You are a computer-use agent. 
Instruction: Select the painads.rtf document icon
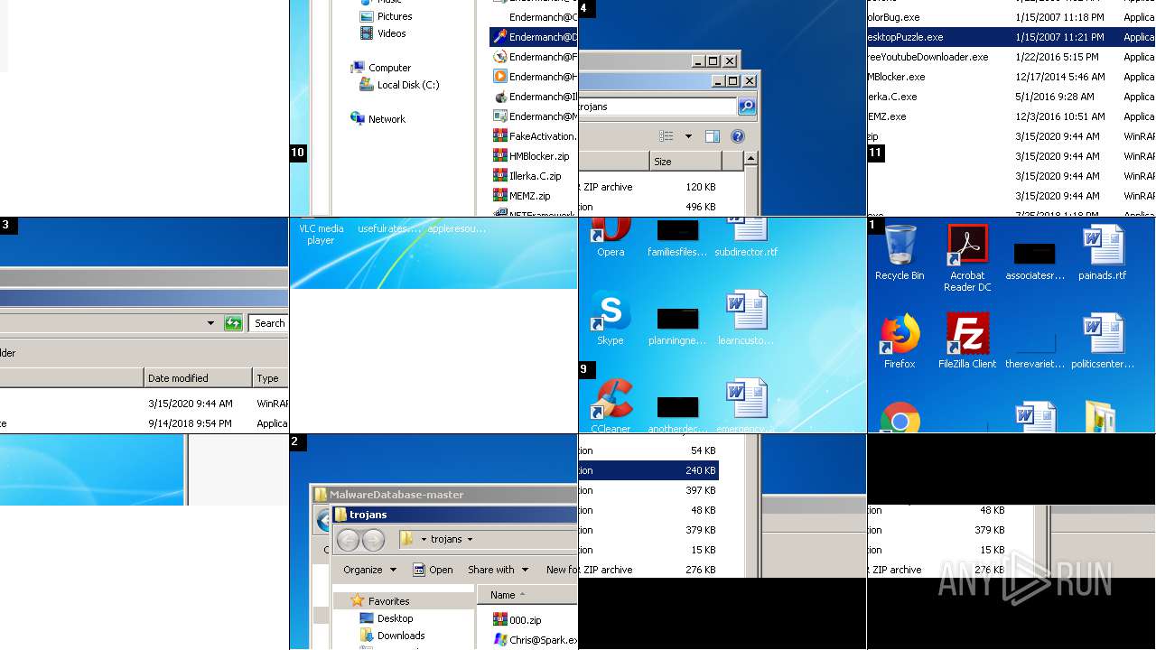coord(1102,252)
